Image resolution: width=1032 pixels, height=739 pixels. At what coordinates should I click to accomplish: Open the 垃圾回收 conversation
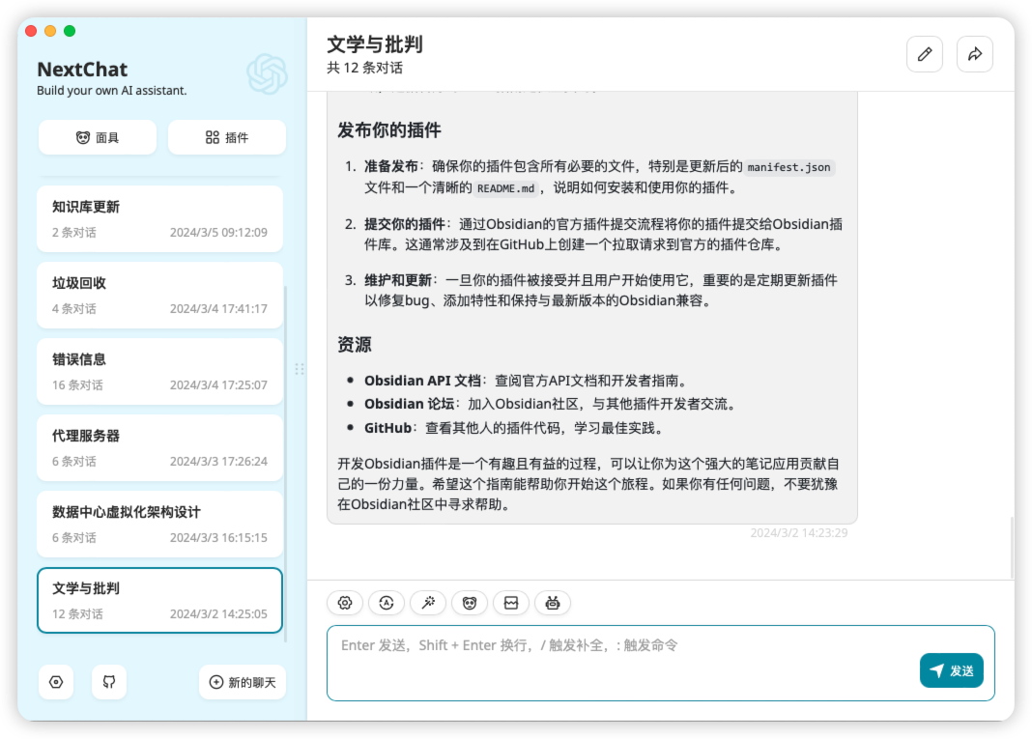click(x=160, y=296)
